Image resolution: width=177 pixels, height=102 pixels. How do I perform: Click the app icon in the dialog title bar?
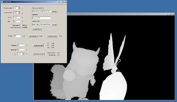[x=2, y=2]
